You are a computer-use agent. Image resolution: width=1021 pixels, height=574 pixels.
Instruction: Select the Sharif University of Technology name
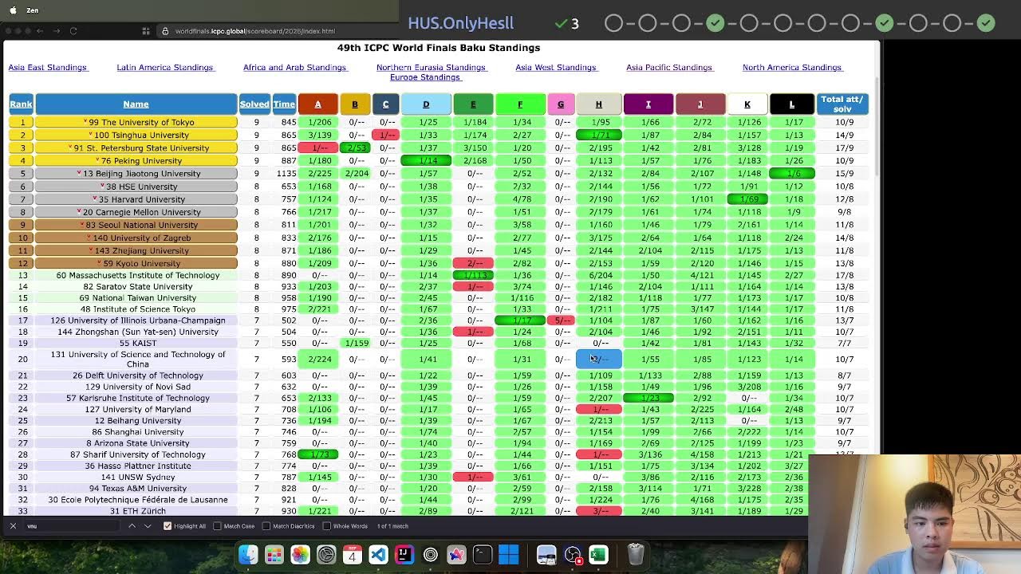pos(138,454)
